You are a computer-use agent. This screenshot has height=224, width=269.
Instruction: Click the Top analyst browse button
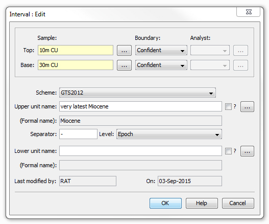(240, 50)
